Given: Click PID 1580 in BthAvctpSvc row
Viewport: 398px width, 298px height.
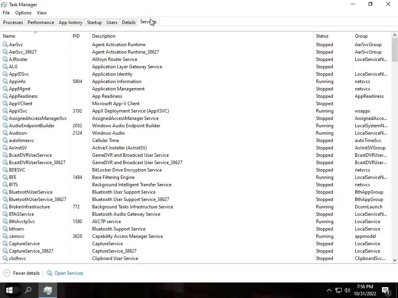Looking at the screenshot, I should pos(77,222).
